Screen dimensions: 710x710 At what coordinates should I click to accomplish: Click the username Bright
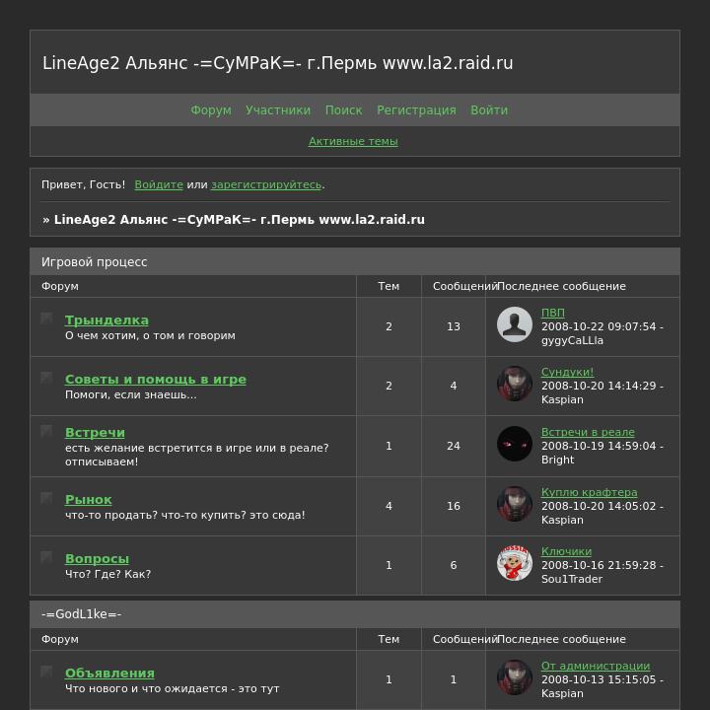557,461
